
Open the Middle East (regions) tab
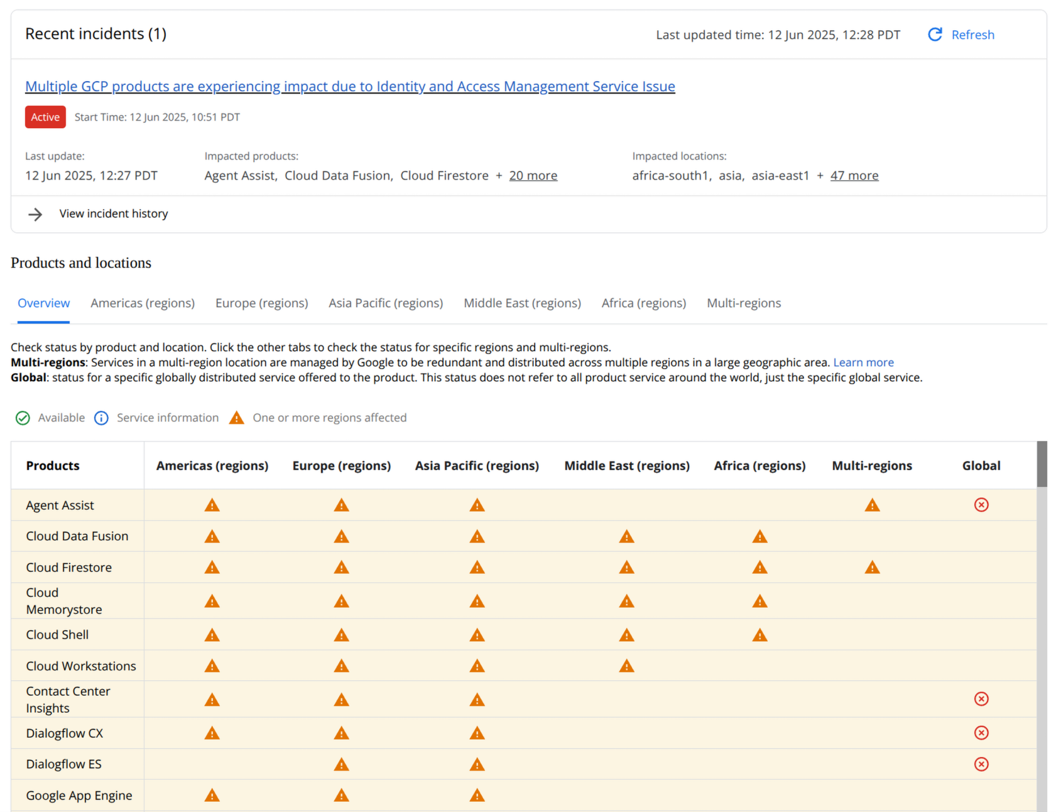point(522,303)
